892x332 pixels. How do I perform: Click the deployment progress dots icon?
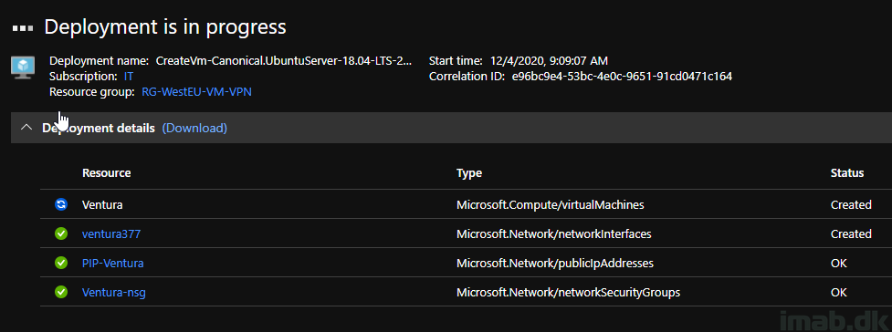click(23, 28)
